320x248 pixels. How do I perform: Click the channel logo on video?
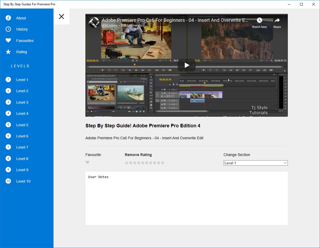[x=94, y=22]
